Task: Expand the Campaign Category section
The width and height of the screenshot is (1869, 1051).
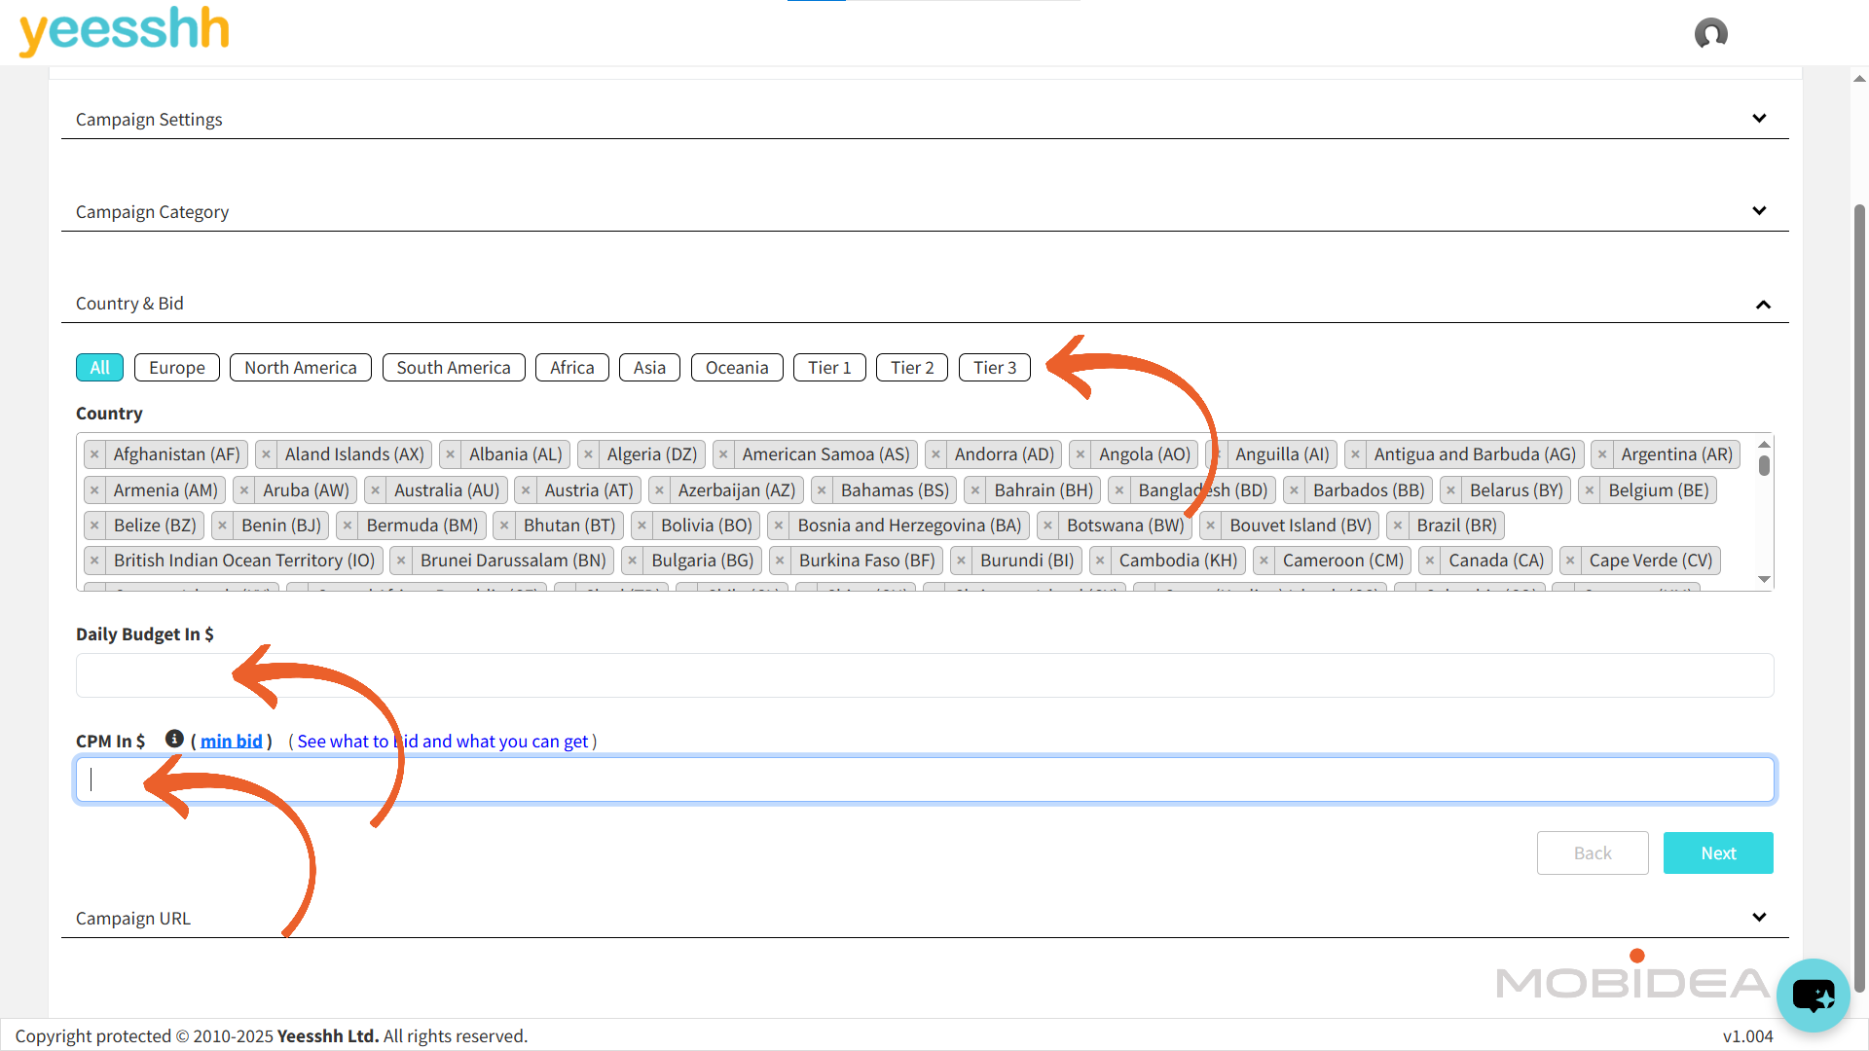Action: 1758,211
